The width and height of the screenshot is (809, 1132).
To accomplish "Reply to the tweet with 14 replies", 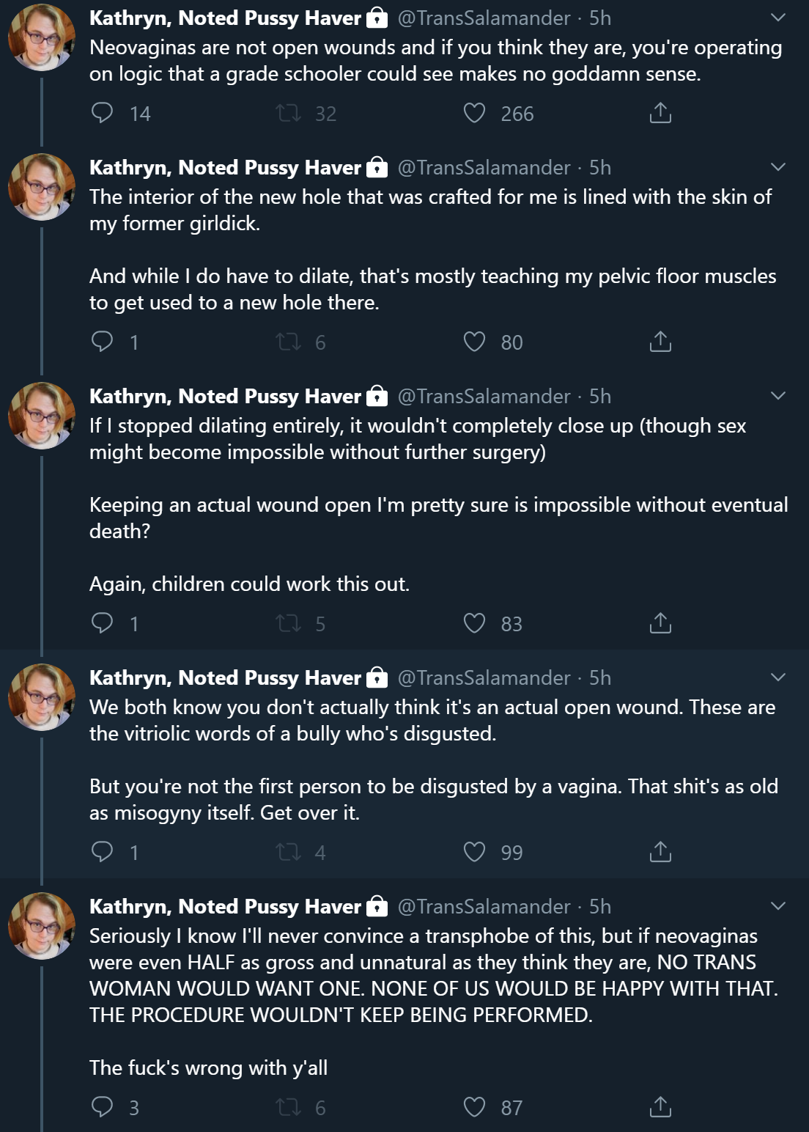I will click(102, 113).
